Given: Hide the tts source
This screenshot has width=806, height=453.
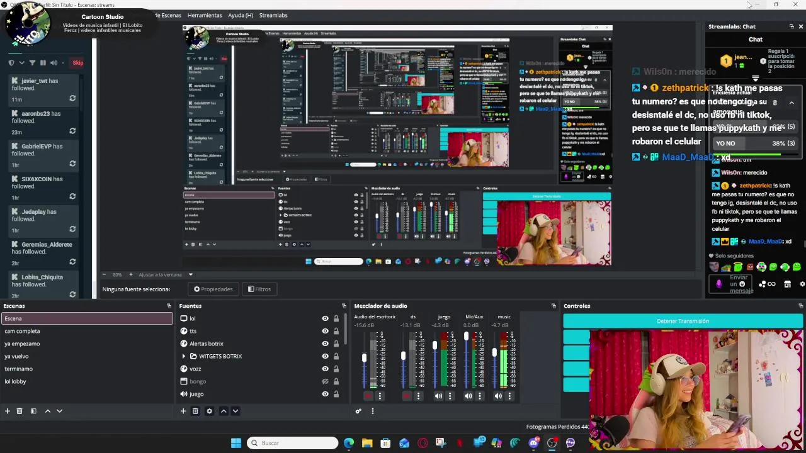Looking at the screenshot, I should click(325, 331).
